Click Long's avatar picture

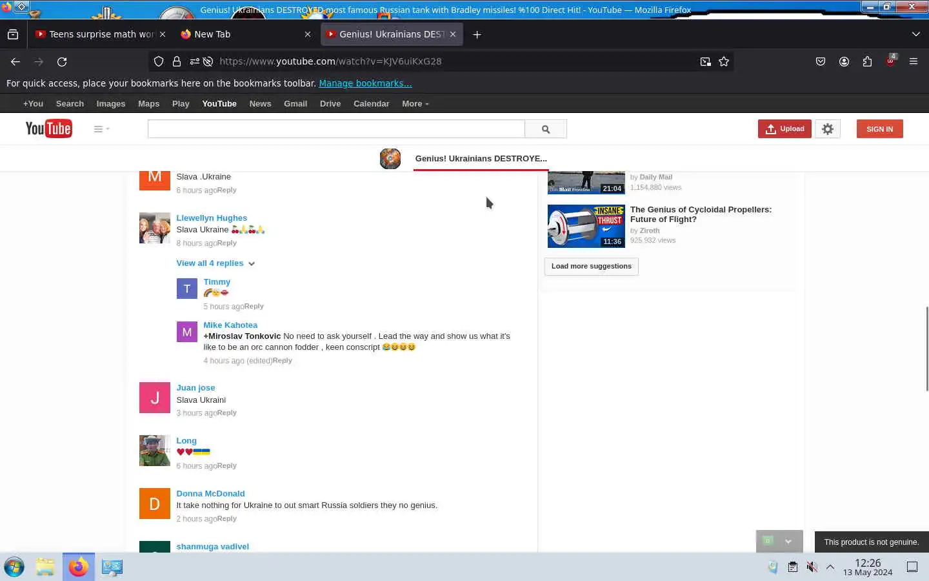(x=155, y=451)
